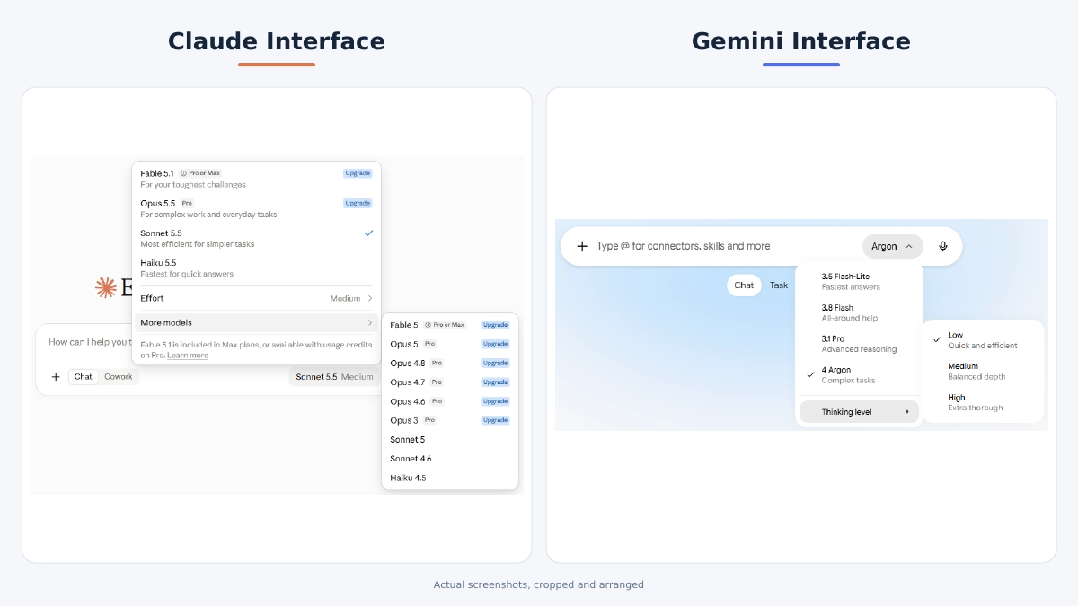Switch to the Cowork tab in Claude
Screen dimensions: 1078x606
(119, 377)
